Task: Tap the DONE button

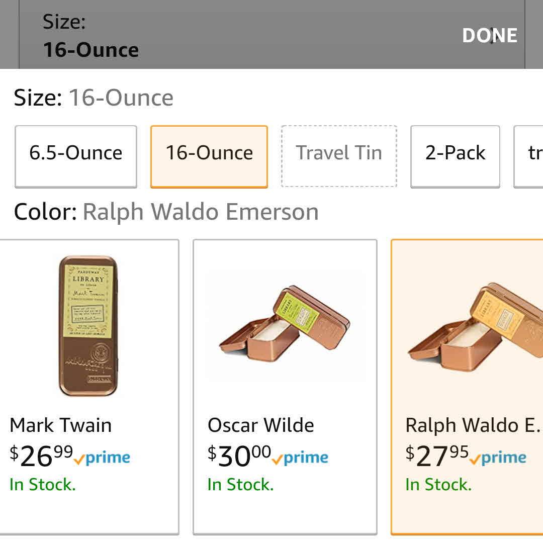Action: click(x=490, y=35)
